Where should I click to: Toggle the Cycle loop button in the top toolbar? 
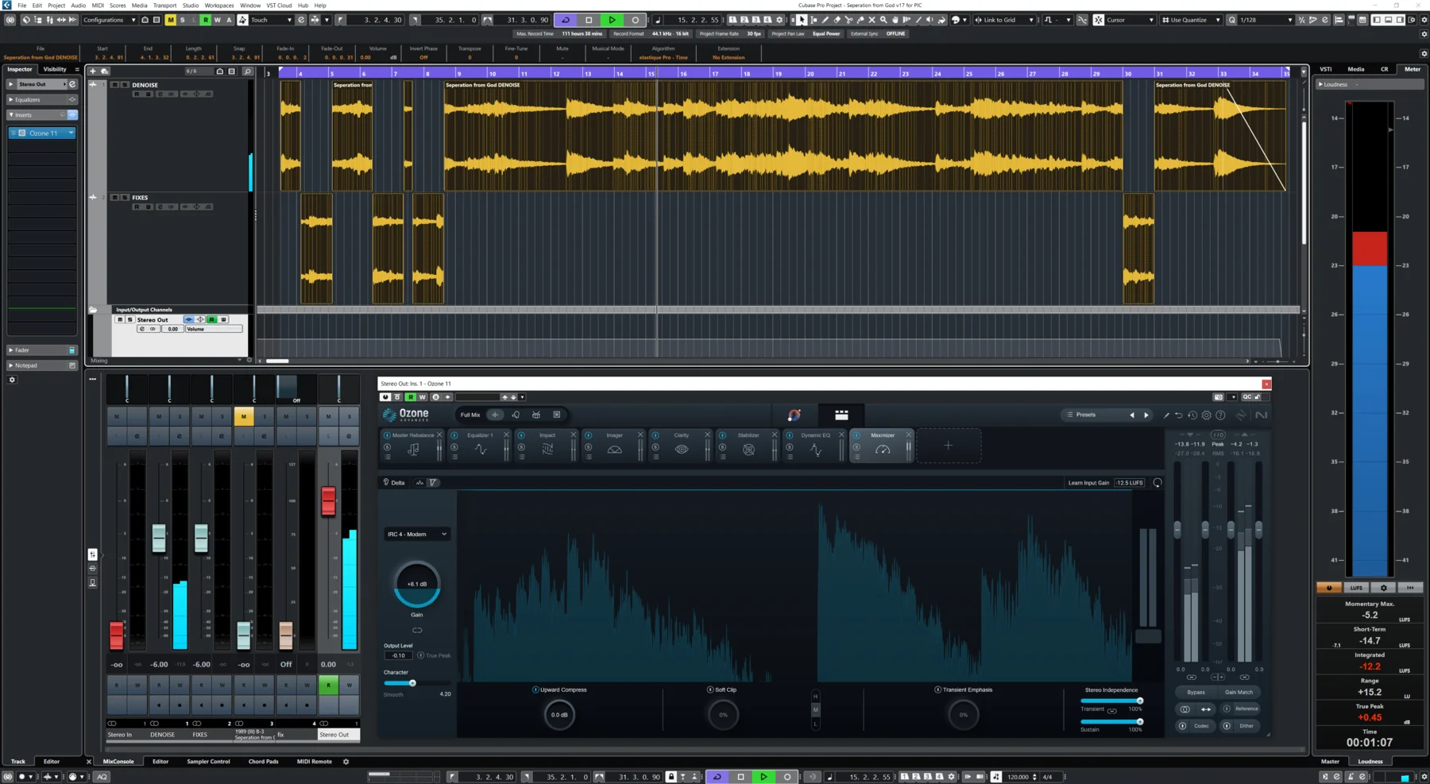coord(566,20)
